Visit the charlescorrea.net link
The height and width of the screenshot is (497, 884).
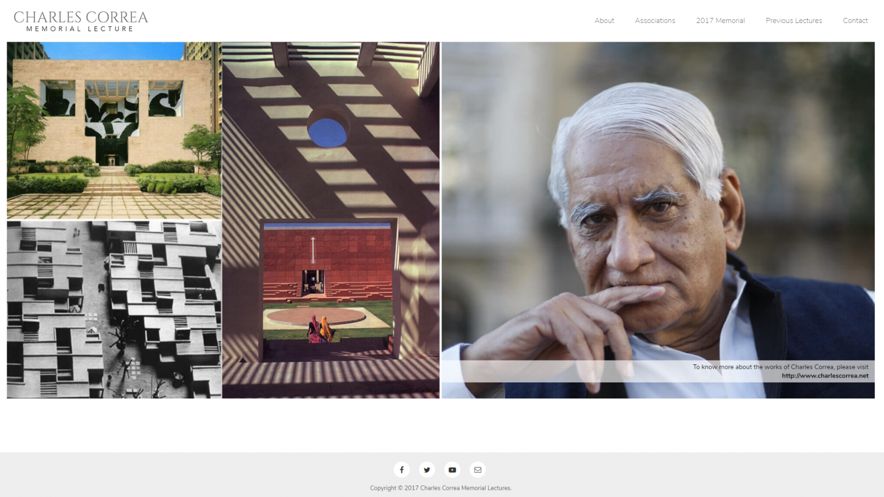[x=825, y=376]
